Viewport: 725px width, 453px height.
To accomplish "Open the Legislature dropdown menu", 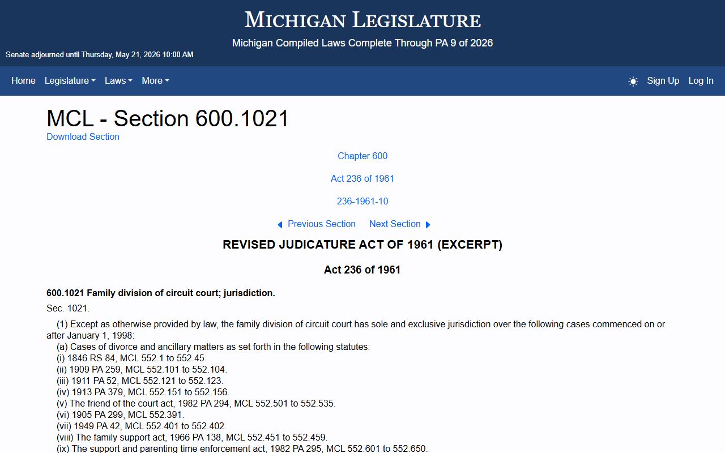I will tap(70, 81).
